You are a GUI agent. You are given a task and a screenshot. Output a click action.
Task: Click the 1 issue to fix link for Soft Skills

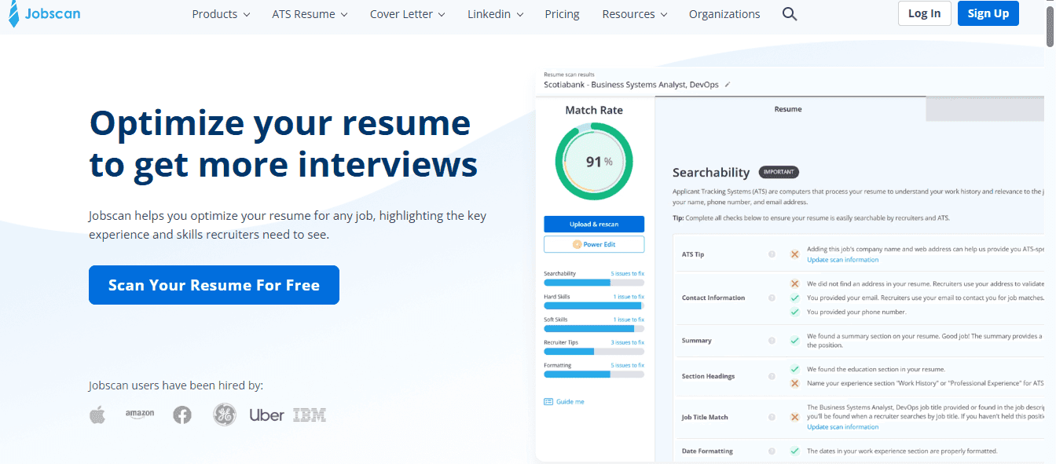coord(629,320)
